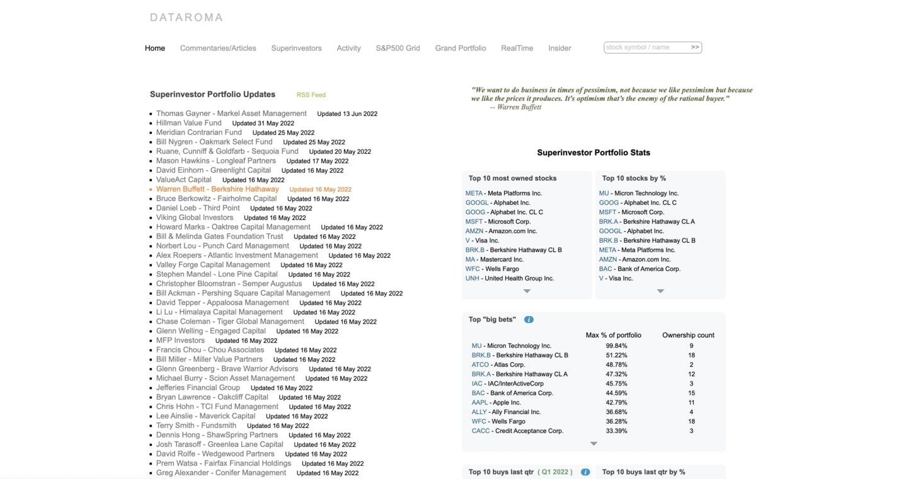Open Michael Burry - Scion Asset Management portfolio

226,378
